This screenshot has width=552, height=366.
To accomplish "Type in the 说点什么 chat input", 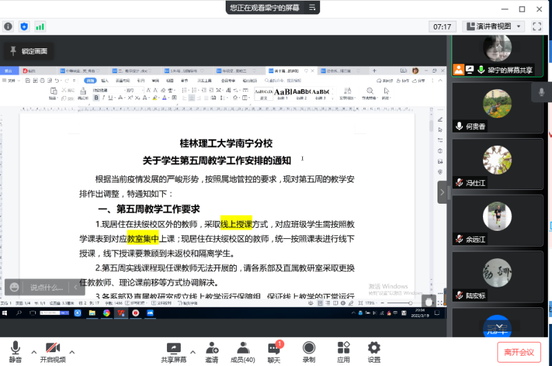I will [x=46, y=287].
